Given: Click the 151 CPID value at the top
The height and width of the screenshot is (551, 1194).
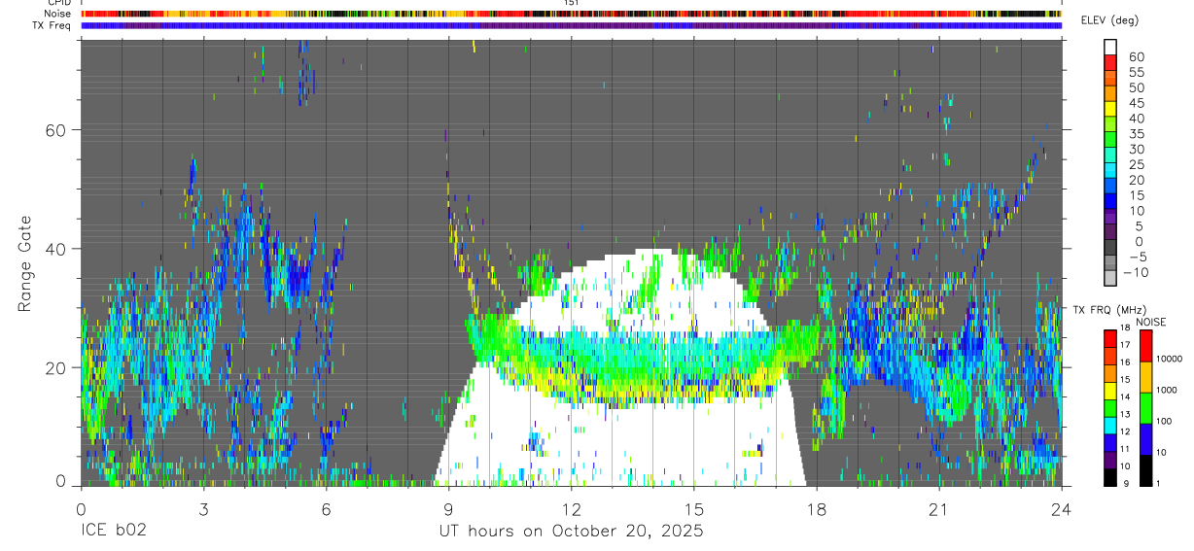Looking at the screenshot, I should coord(572,3).
